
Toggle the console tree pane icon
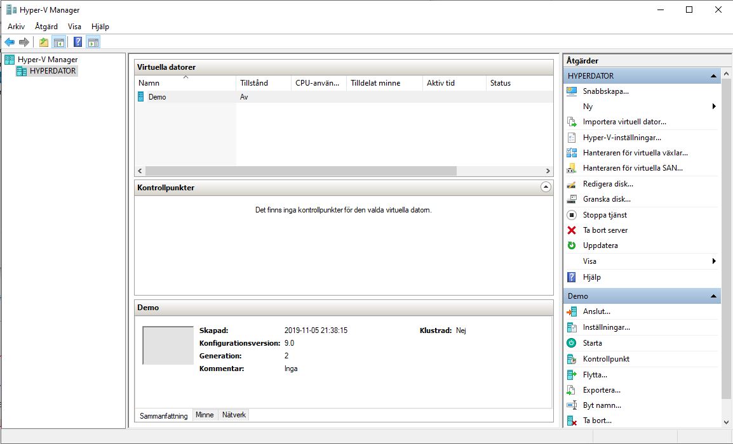[x=59, y=42]
